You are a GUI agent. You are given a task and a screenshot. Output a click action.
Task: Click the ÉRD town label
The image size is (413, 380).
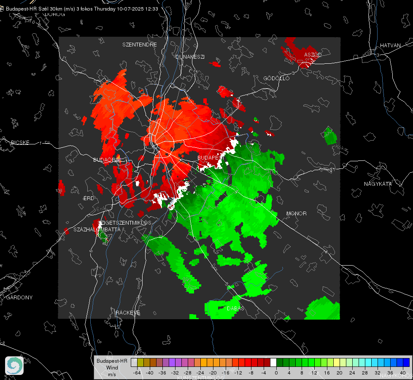[x=89, y=198]
